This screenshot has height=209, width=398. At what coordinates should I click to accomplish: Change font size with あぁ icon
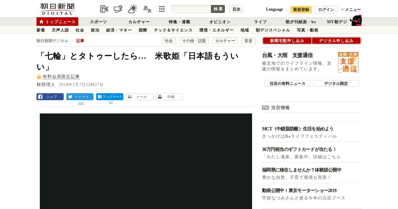[147, 9]
